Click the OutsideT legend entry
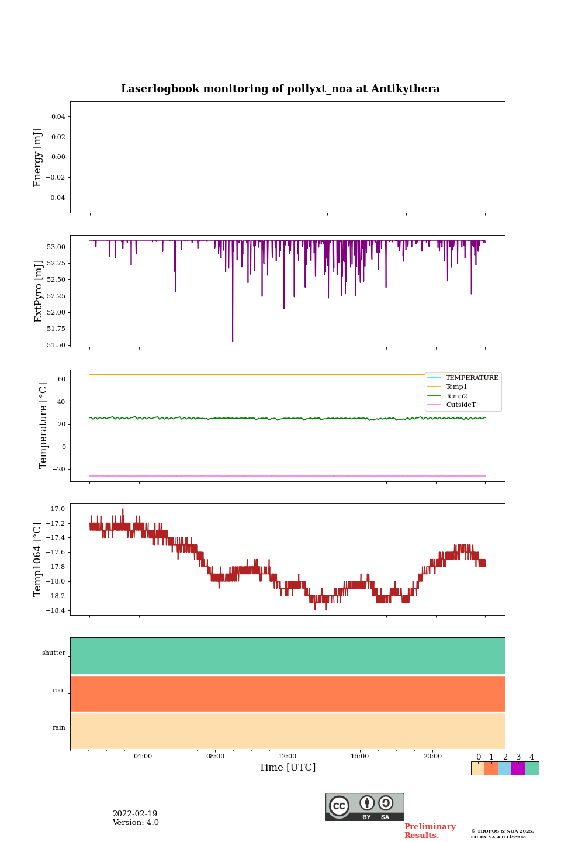561x842 pixels. coord(452,405)
